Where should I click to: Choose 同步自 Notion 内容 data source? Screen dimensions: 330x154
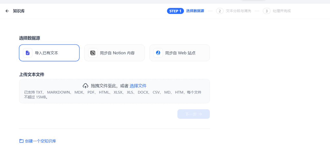(114, 53)
